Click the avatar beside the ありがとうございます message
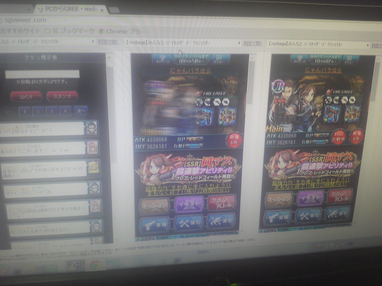 pyautogui.click(x=93, y=147)
